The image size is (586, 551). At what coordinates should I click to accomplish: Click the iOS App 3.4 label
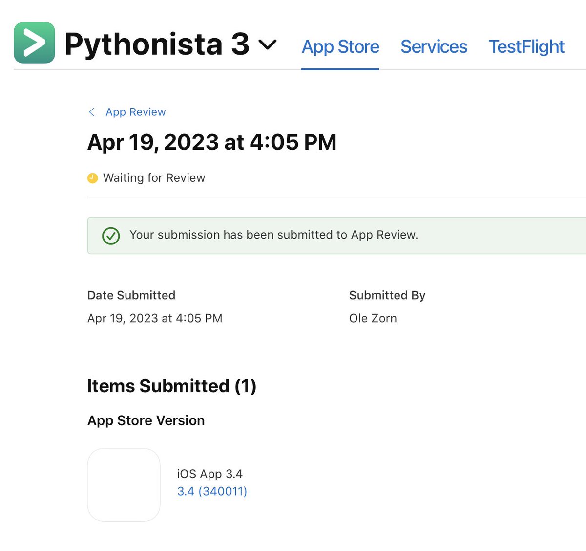[x=209, y=474]
